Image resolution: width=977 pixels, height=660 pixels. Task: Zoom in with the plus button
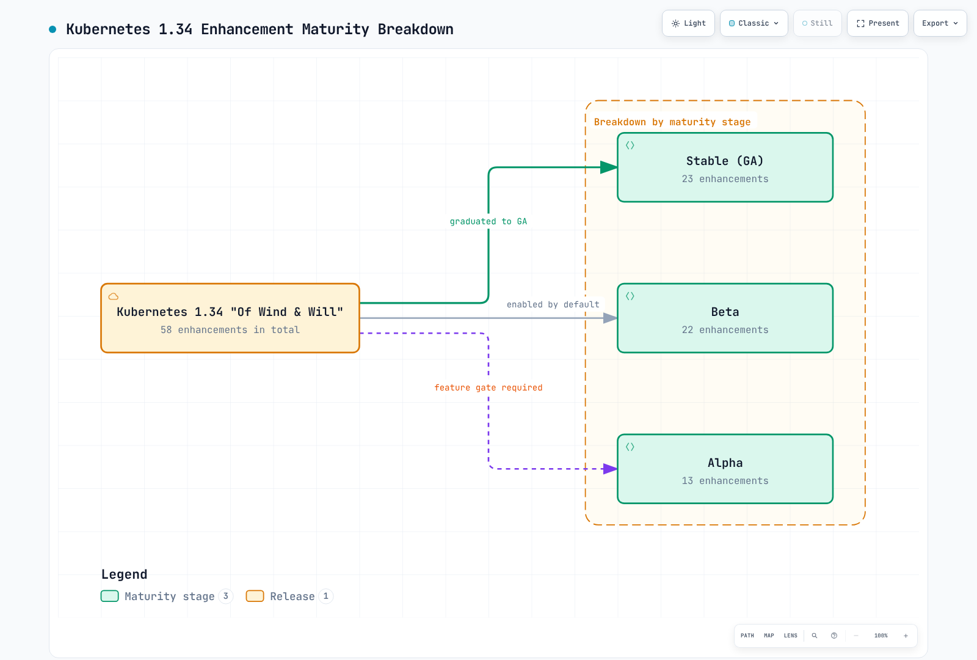click(x=906, y=636)
